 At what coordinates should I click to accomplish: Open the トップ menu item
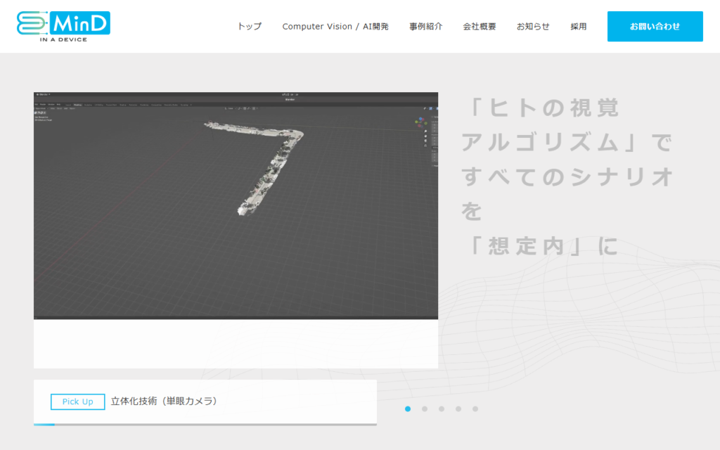pos(250,27)
